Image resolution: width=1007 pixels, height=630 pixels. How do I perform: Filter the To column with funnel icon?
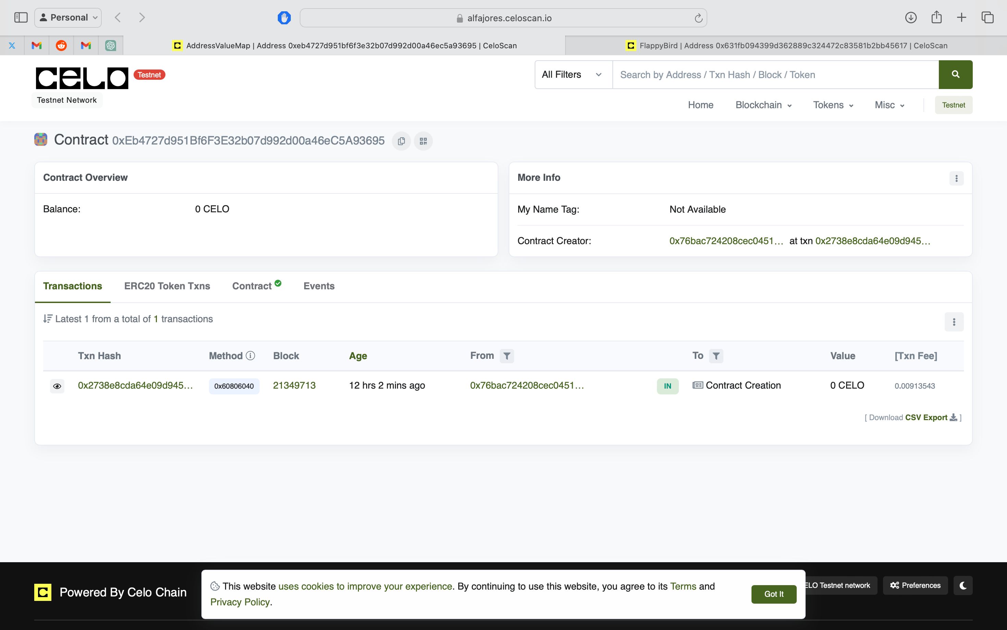tap(716, 356)
